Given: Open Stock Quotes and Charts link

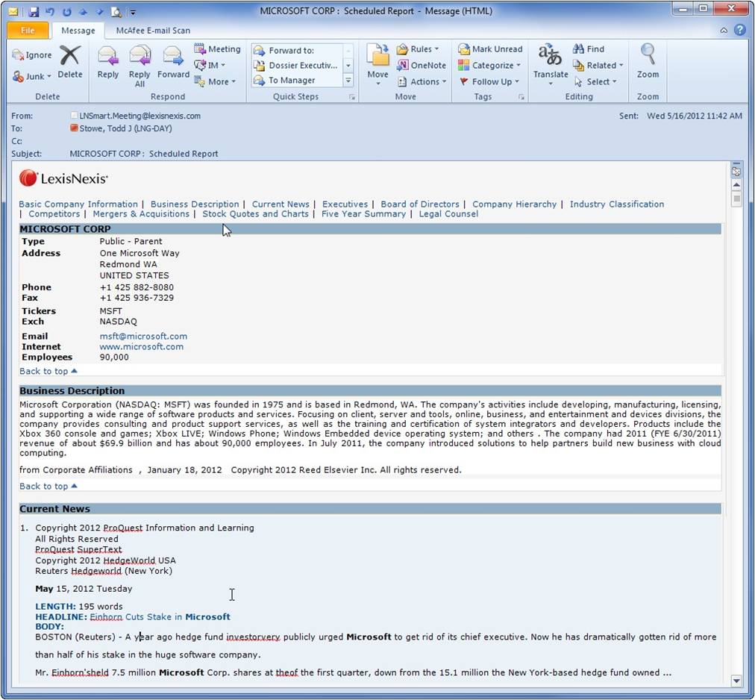Looking at the screenshot, I should click(x=255, y=214).
